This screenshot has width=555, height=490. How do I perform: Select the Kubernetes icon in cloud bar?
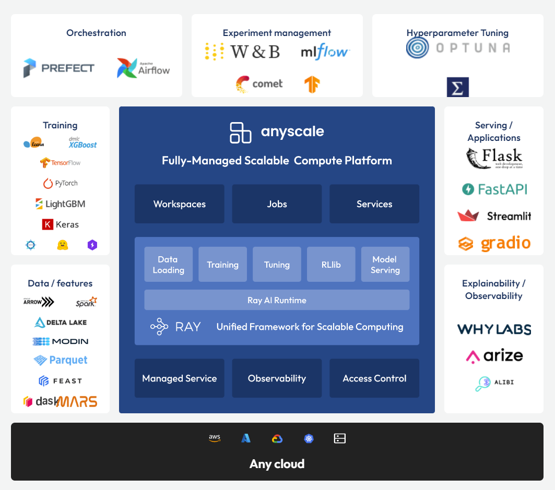pos(309,438)
